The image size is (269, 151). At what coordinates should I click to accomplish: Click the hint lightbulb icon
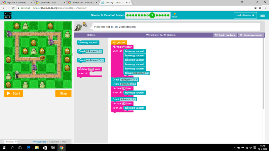coord(85,24)
